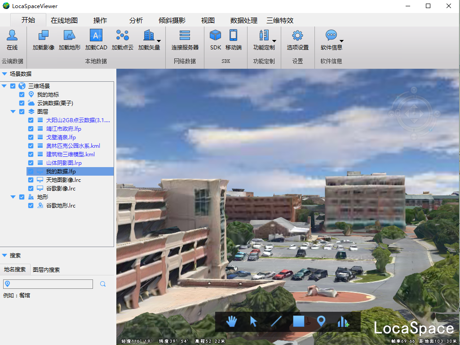Toggle the 戈壁清泉.lfp layer checkbox

[31, 137]
